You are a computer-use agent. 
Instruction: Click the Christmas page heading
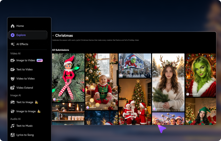coord(64,35)
